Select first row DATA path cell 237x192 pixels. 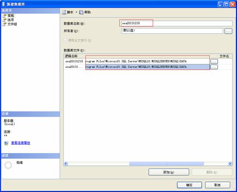click(147, 62)
